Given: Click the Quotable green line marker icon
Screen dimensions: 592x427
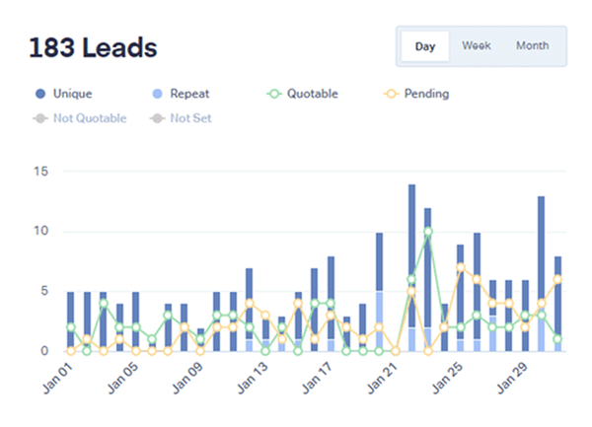Looking at the screenshot, I should [x=274, y=95].
